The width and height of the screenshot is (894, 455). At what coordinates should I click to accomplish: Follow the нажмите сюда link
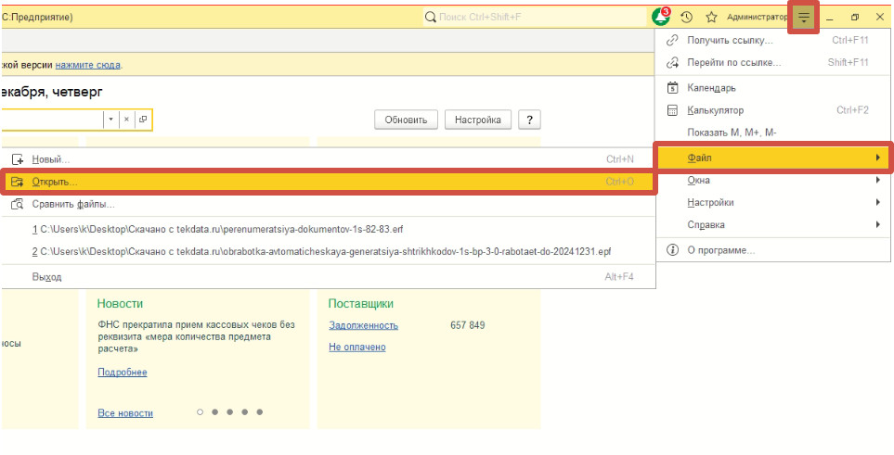coord(88,65)
